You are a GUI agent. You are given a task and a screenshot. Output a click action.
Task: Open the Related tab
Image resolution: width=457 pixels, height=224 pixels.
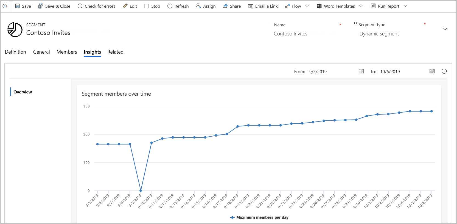pyautogui.click(x=115, y=52)
